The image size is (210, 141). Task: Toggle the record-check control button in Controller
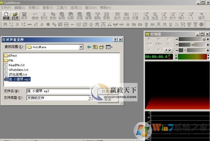[x=168, y=50]
